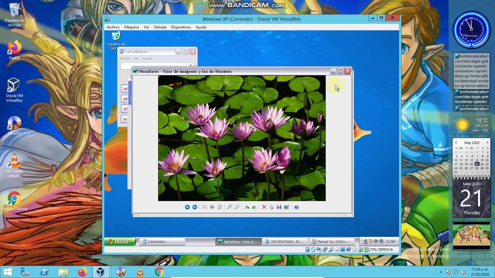Click CTRL DERECHA host key label

(x=381, y=249)
